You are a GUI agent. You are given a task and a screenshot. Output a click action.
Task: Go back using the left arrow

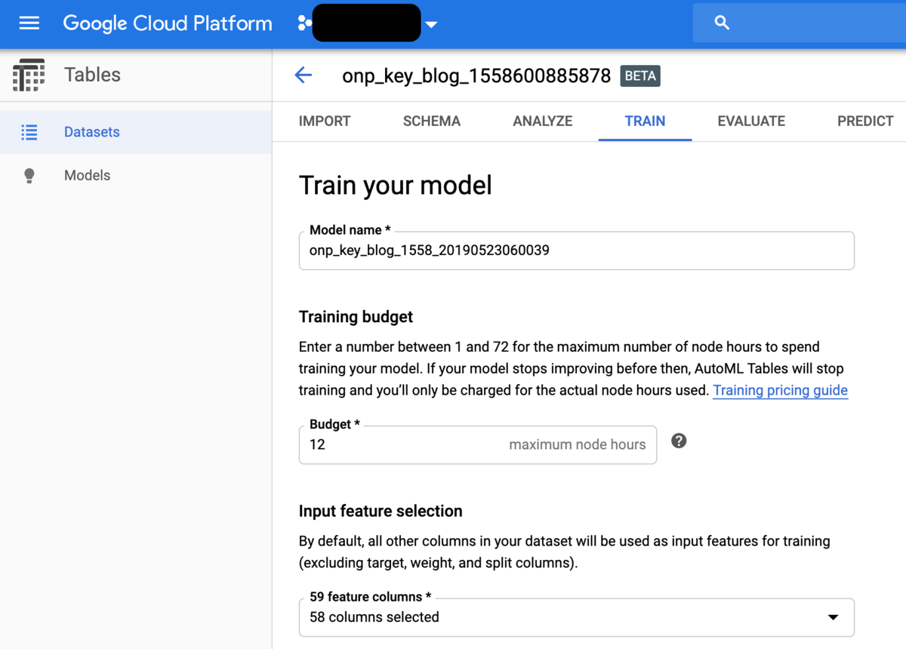click(304, 75)
